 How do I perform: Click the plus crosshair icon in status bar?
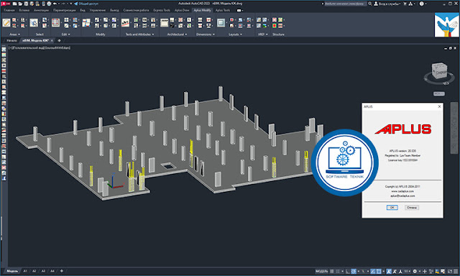[x=425, y=271]
